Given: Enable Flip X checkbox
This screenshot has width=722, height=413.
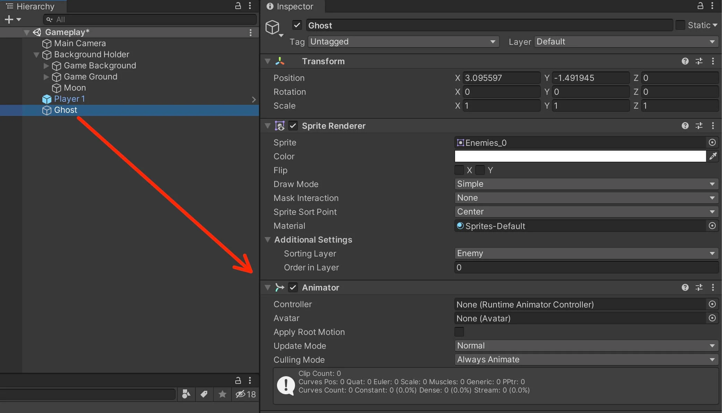Looking at the screenshot, I should pyautogui.click(x=459, y=170).
